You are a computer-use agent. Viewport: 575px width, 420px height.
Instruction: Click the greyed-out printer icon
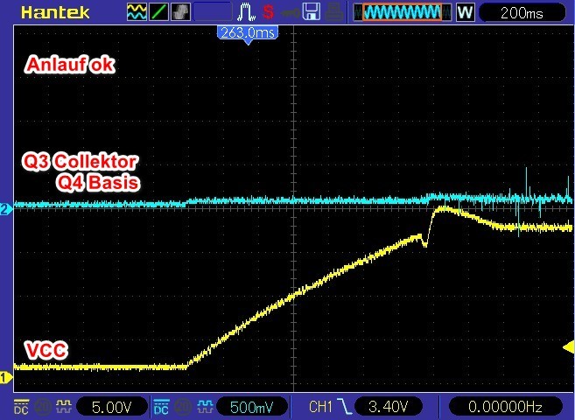click(333, 12)
